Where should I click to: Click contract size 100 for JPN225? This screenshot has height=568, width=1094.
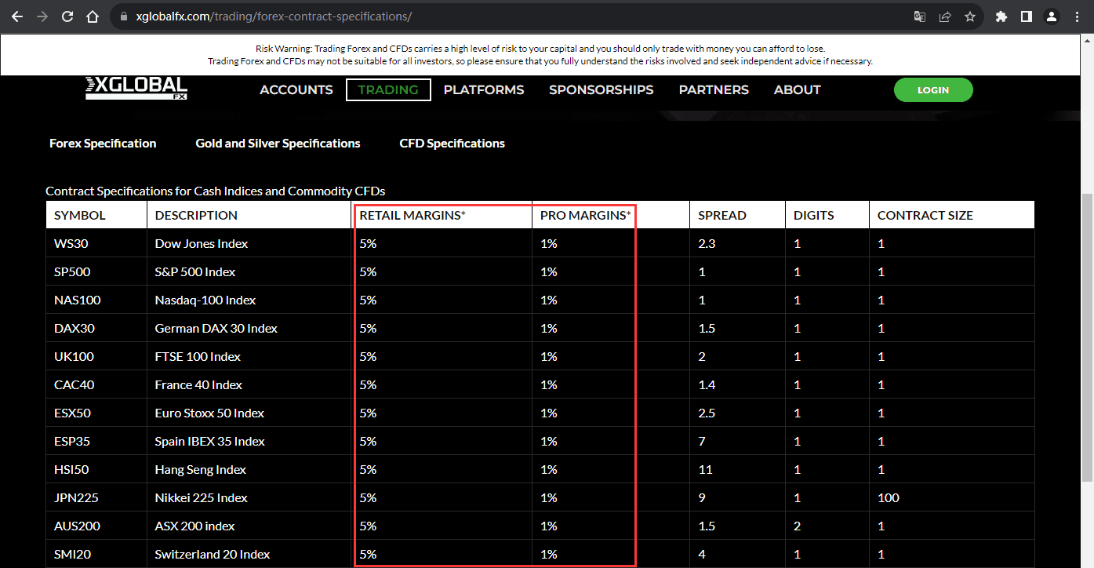pos(889,497)
